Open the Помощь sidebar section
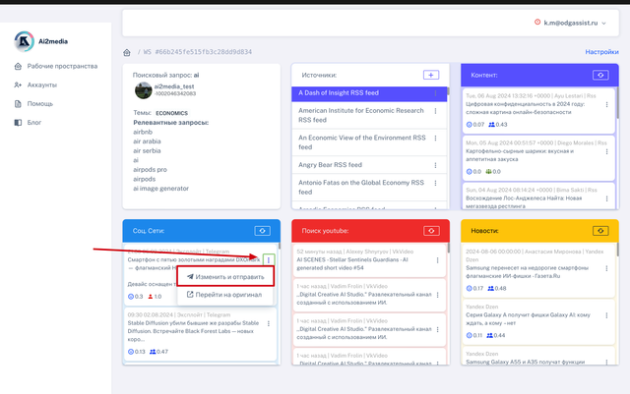The width and height of the screenshot is (630, 394). pos(40,103)
